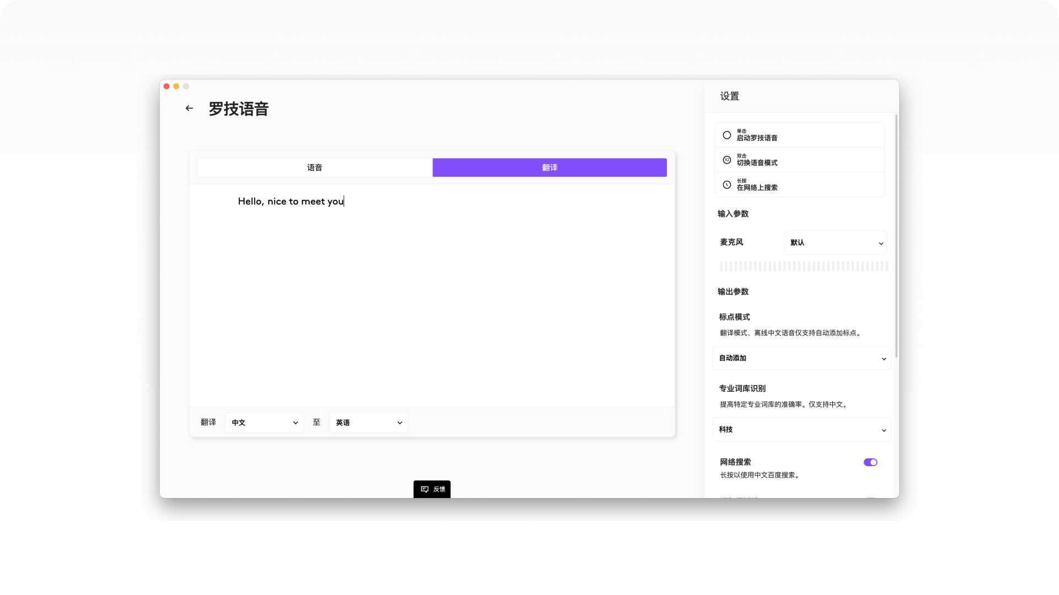The image size is (1059, 595).
Task: Click into the translated text area
Action: coord(432,296)
